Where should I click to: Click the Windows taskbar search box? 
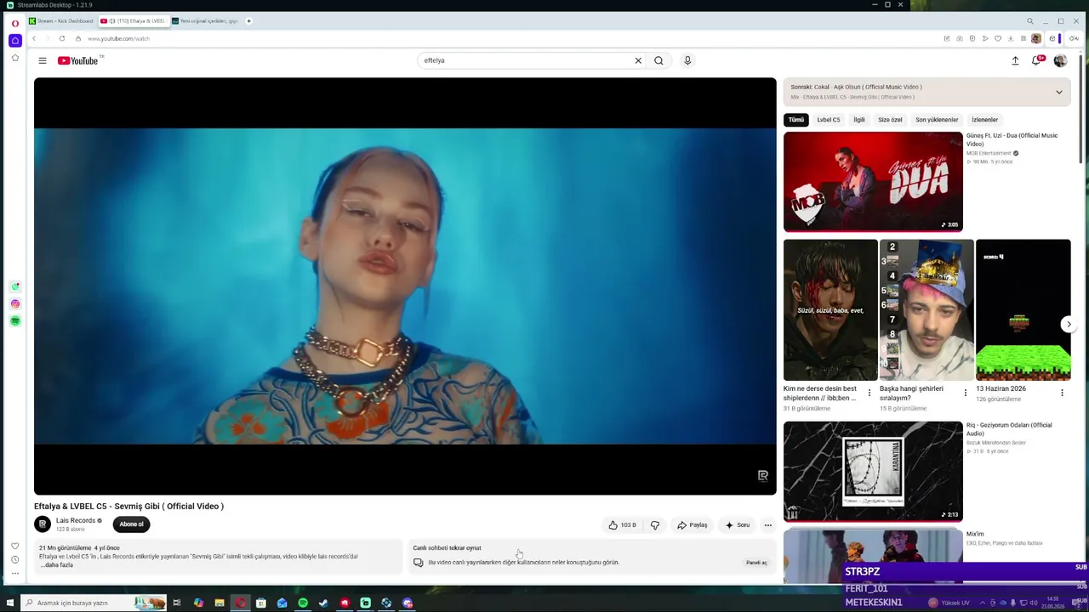(94, 603)
